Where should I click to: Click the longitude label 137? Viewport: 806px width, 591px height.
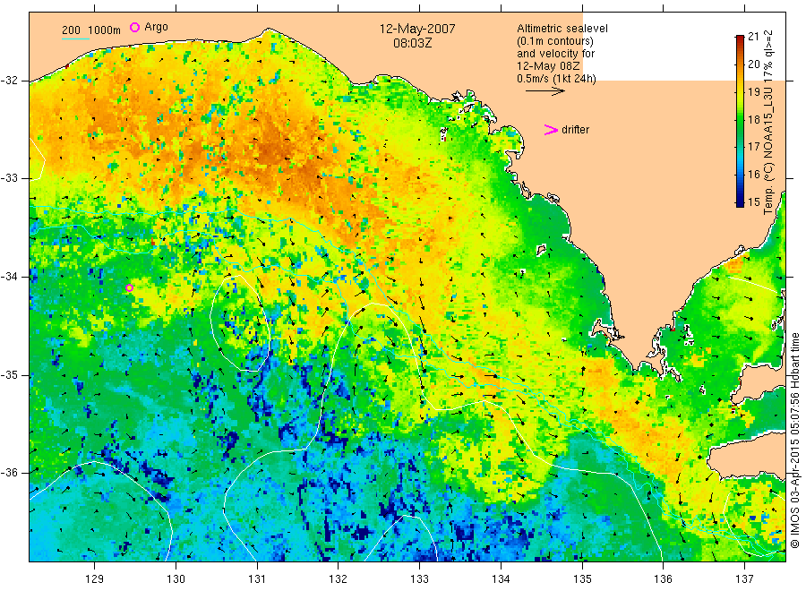pyautogui.click(x=744, y=579)
